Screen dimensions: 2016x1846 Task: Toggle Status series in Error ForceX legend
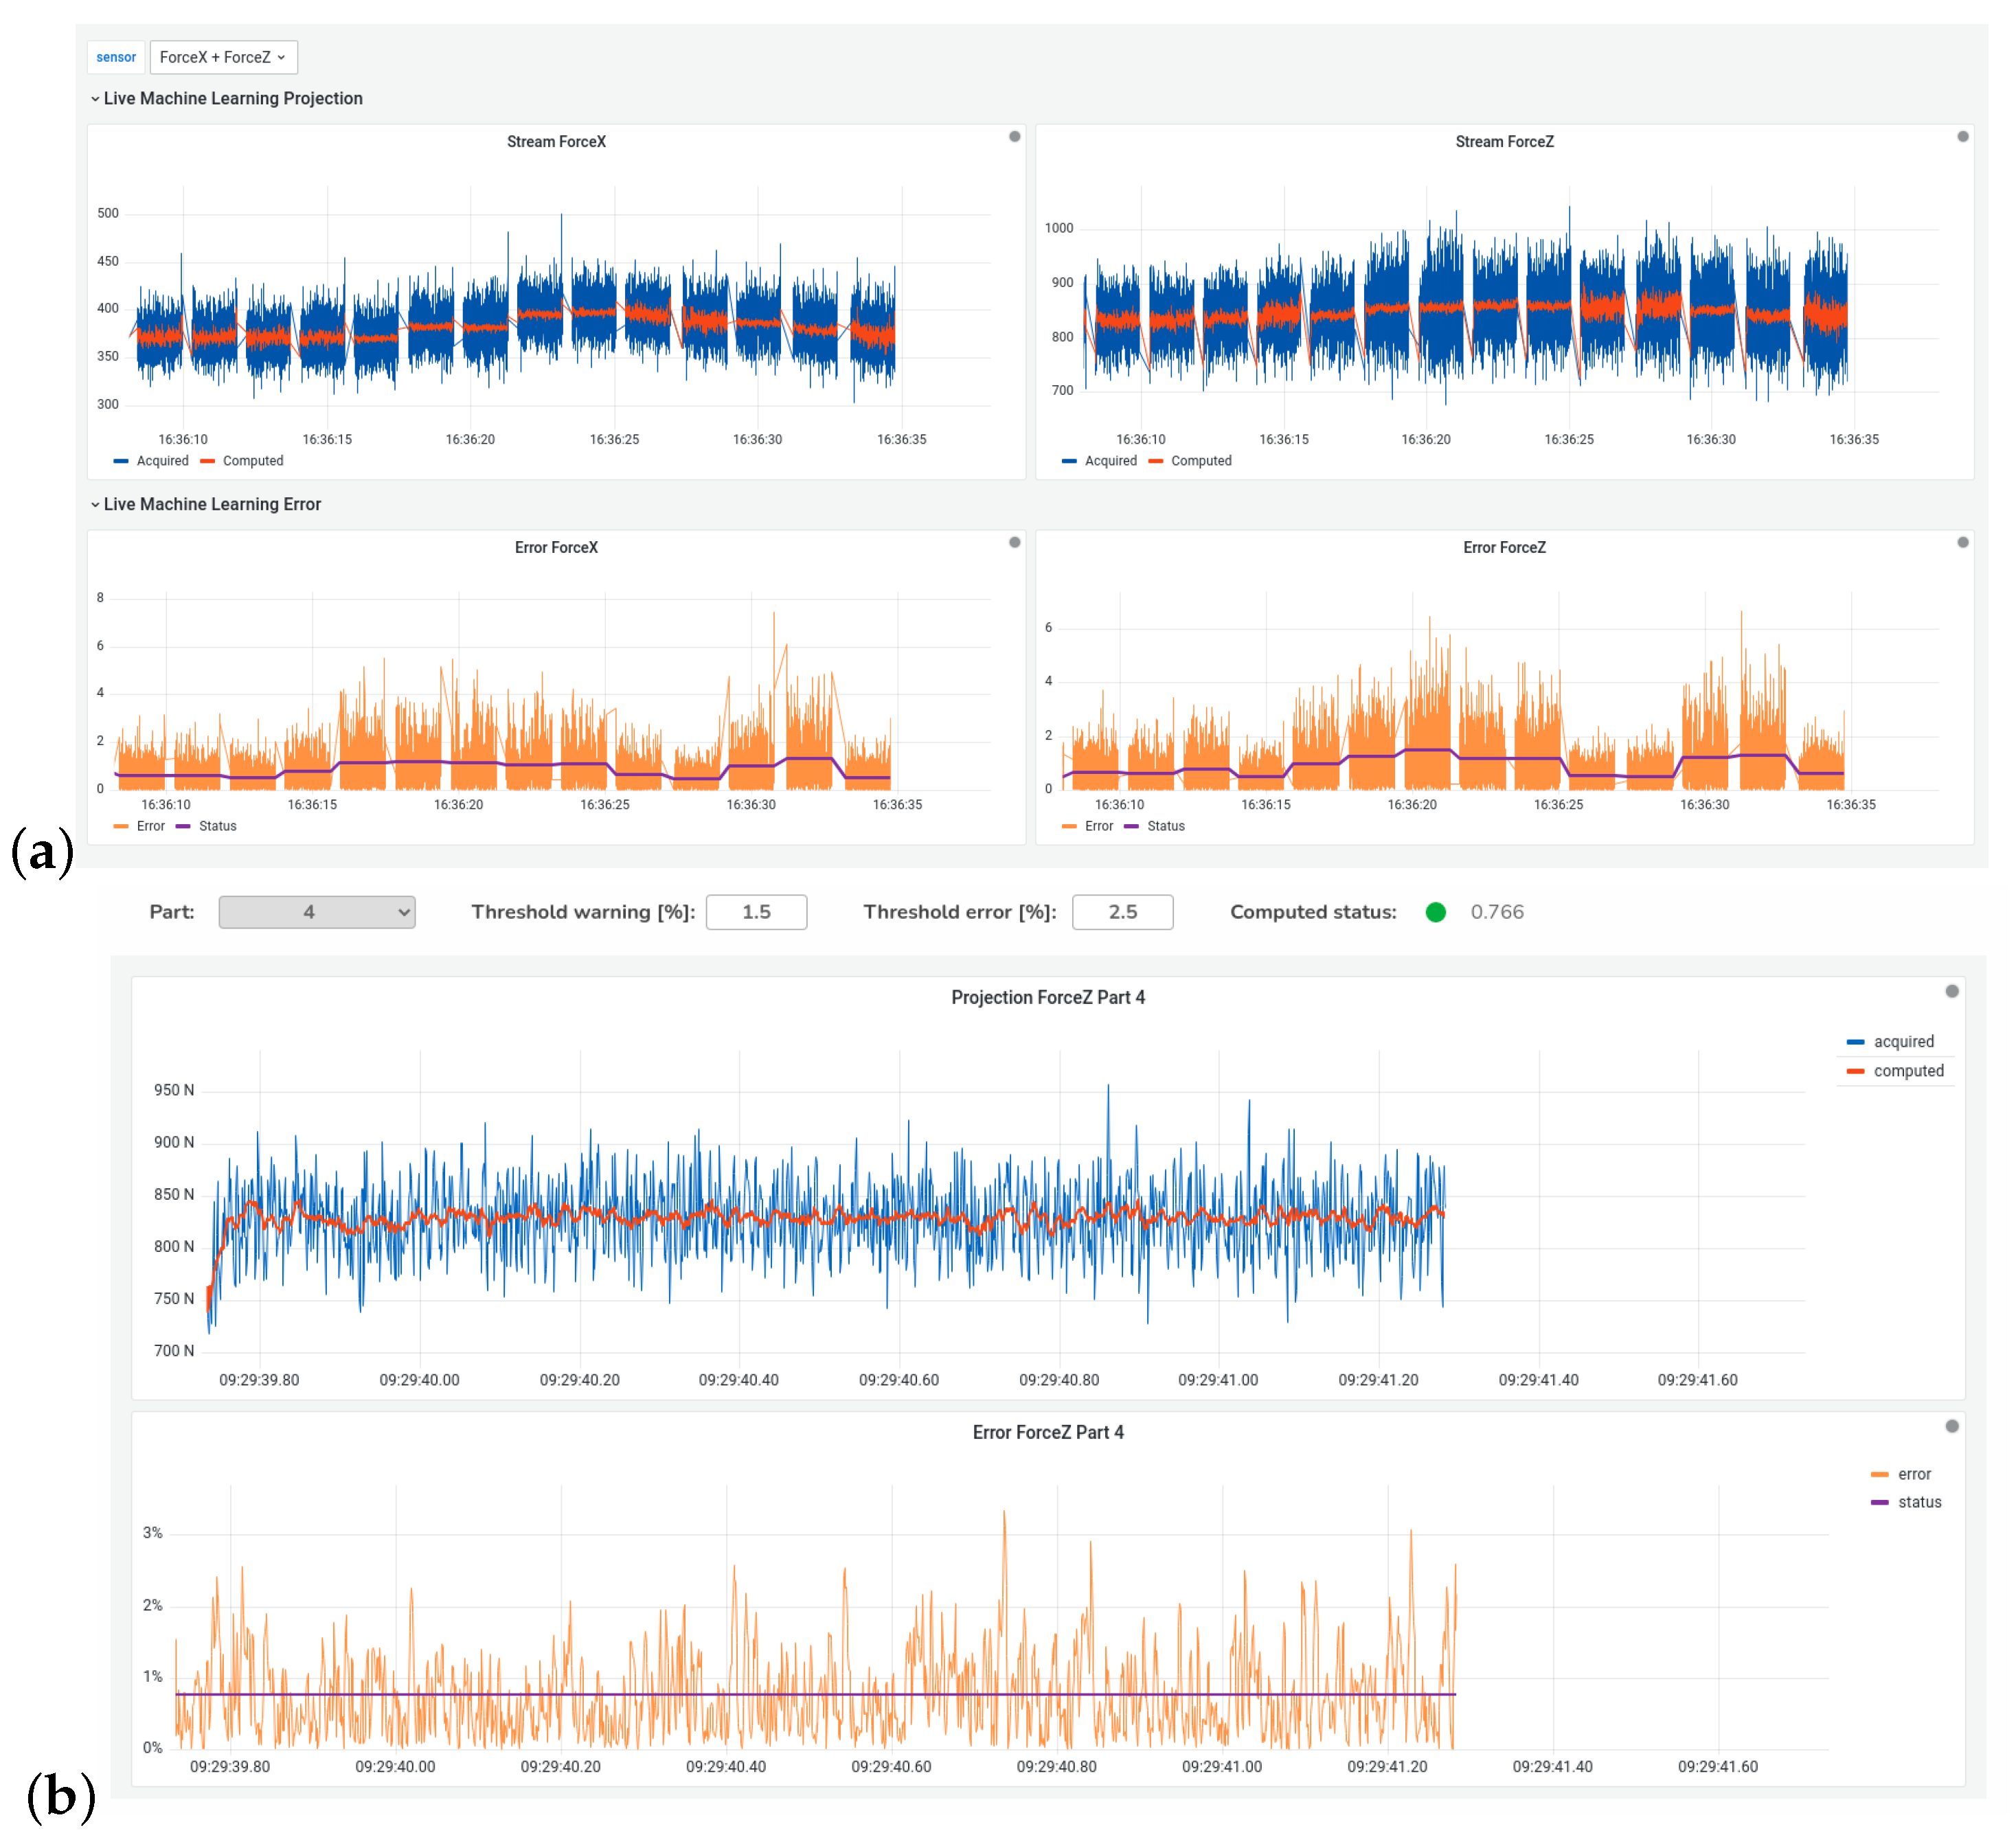pyautogui.click(x=217, y=826)
